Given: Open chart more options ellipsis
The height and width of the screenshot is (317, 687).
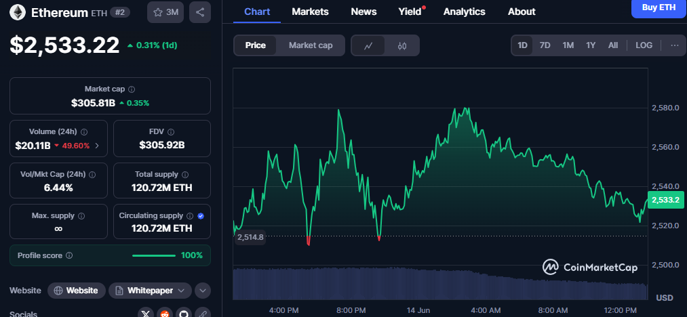Looking at the screenshot, I should pyautogui.click(x=674, y=45).
